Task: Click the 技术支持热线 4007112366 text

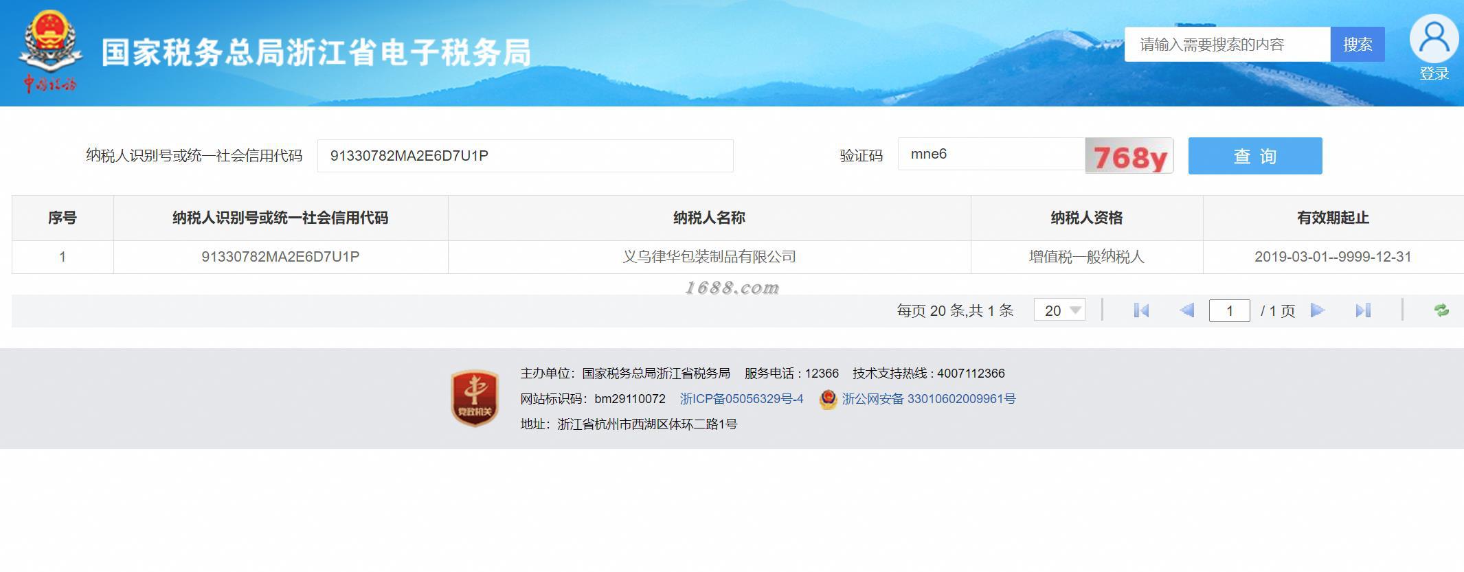Action: (929, 374)
